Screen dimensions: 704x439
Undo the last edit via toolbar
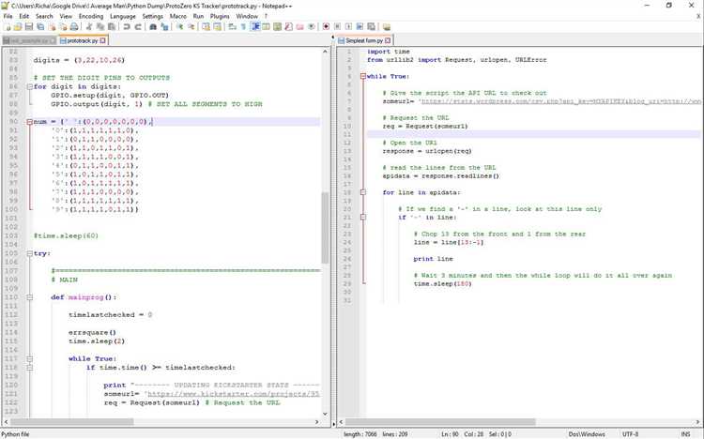(x=127, y=27)
